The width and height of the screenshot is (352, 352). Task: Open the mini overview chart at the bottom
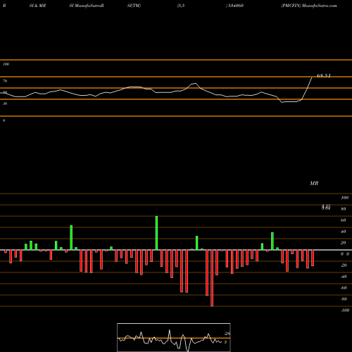coord(174,337)
